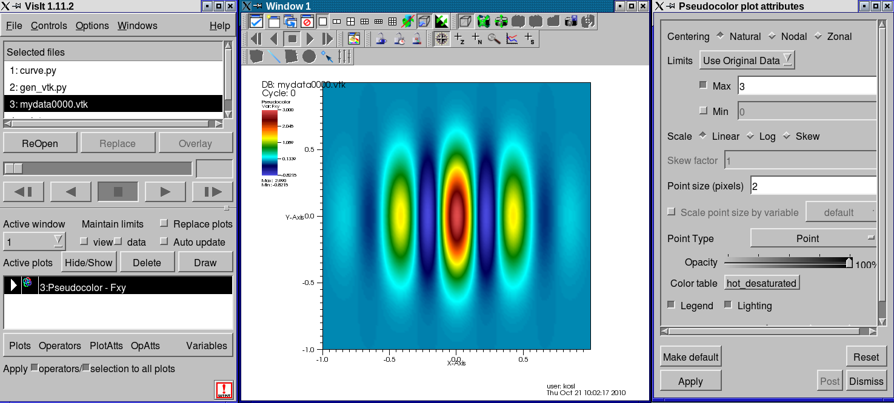Open the Active window number dropdown
This screenshot has width=894, height=403.
[34, 242]
